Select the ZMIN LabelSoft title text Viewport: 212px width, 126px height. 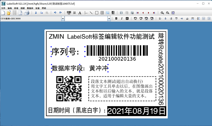coord(101,37)
